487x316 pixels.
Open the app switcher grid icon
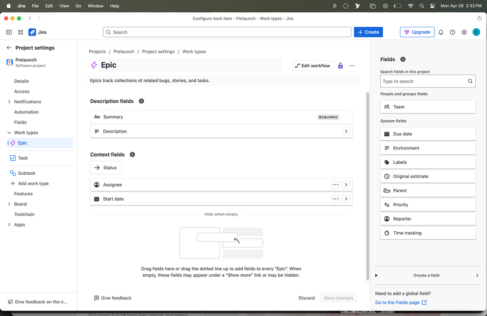click(20, 32)
